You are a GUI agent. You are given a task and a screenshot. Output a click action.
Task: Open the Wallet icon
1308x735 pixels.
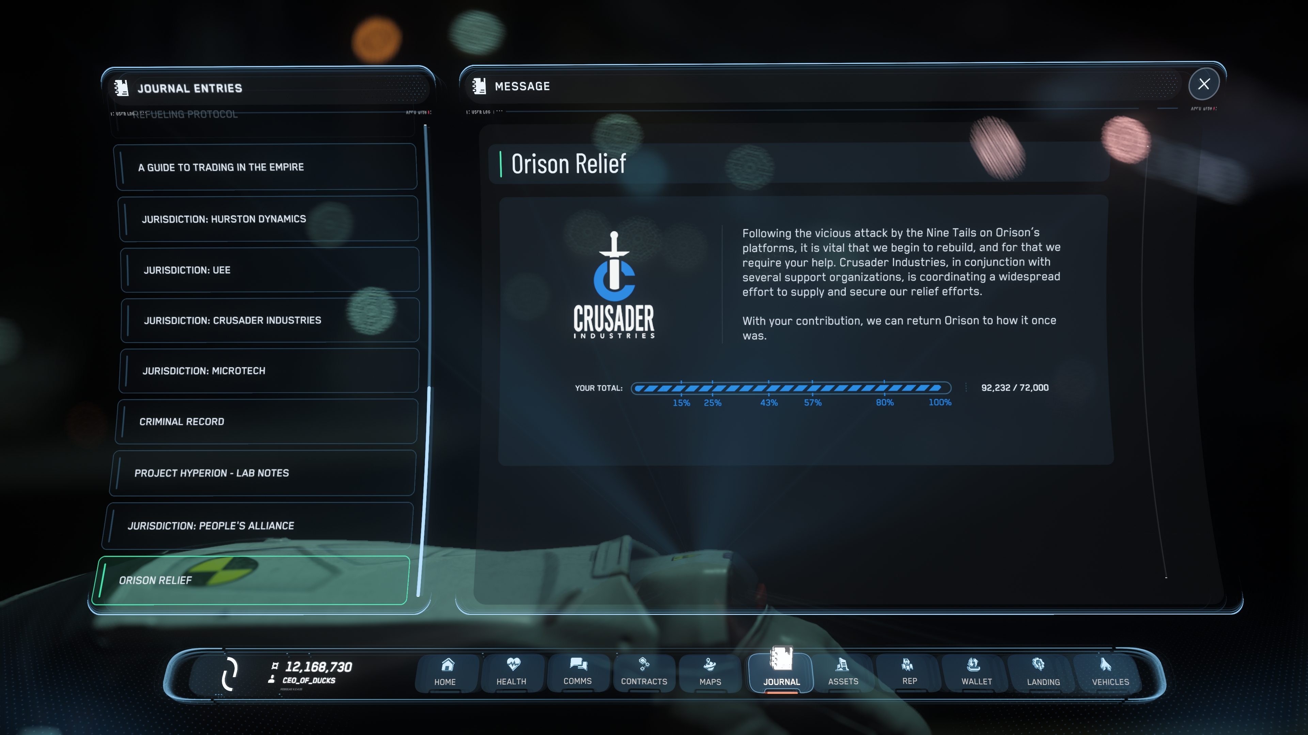974,664
